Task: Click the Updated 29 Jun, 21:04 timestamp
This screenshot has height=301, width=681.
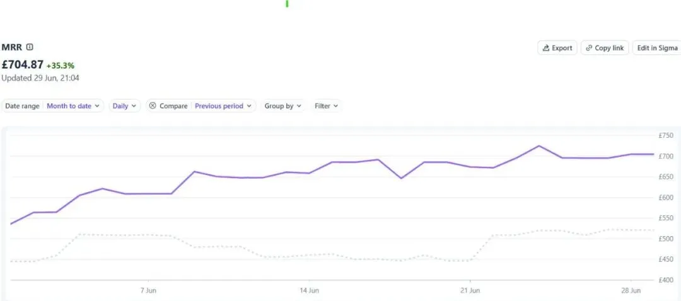Action: click(x=40, y=79)
